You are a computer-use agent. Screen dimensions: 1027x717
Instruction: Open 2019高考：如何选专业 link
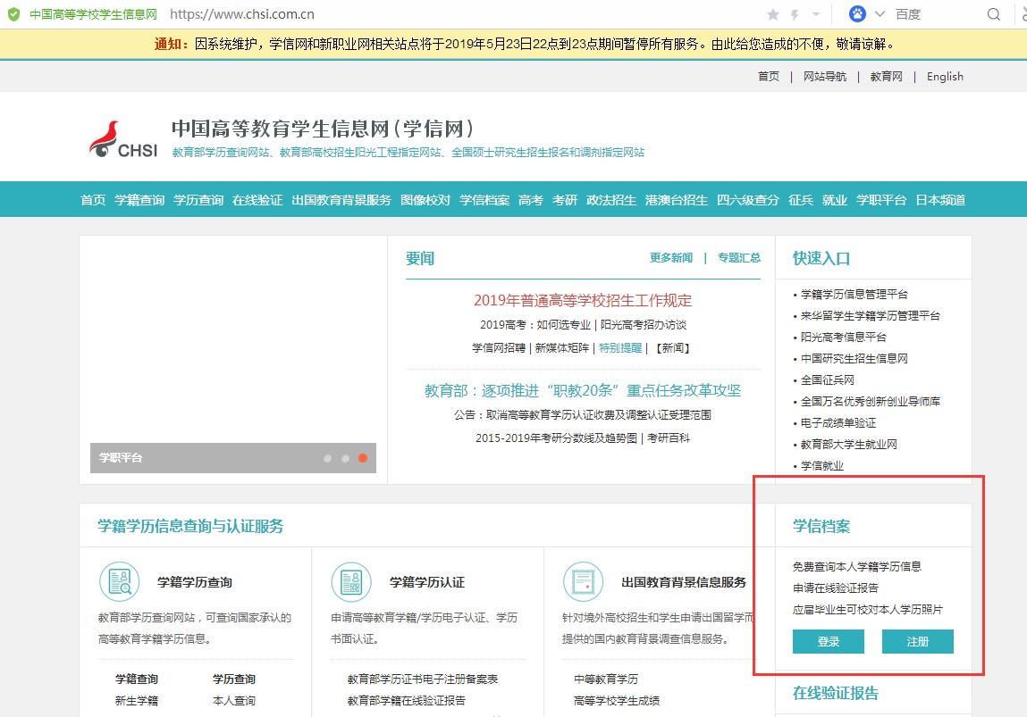[535, 324]
